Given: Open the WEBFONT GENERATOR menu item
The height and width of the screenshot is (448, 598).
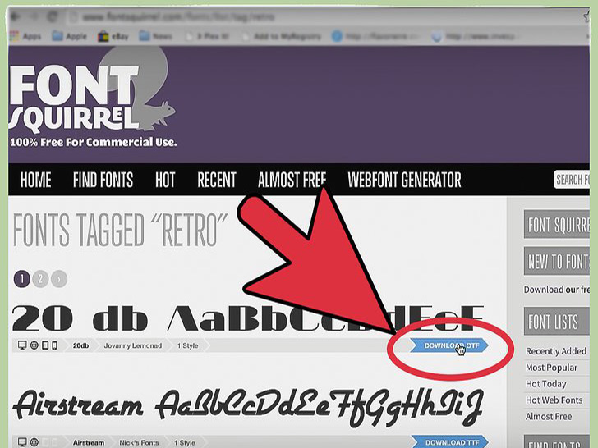Looking at the screenshot, I should point(404,180).
